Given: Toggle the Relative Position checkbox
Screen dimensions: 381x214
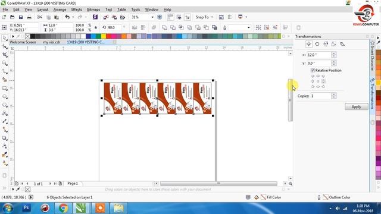Looking at the screenshot, I should [313, 70].
